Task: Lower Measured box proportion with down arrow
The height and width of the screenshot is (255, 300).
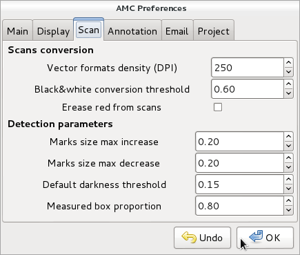Action: point(288,210)
